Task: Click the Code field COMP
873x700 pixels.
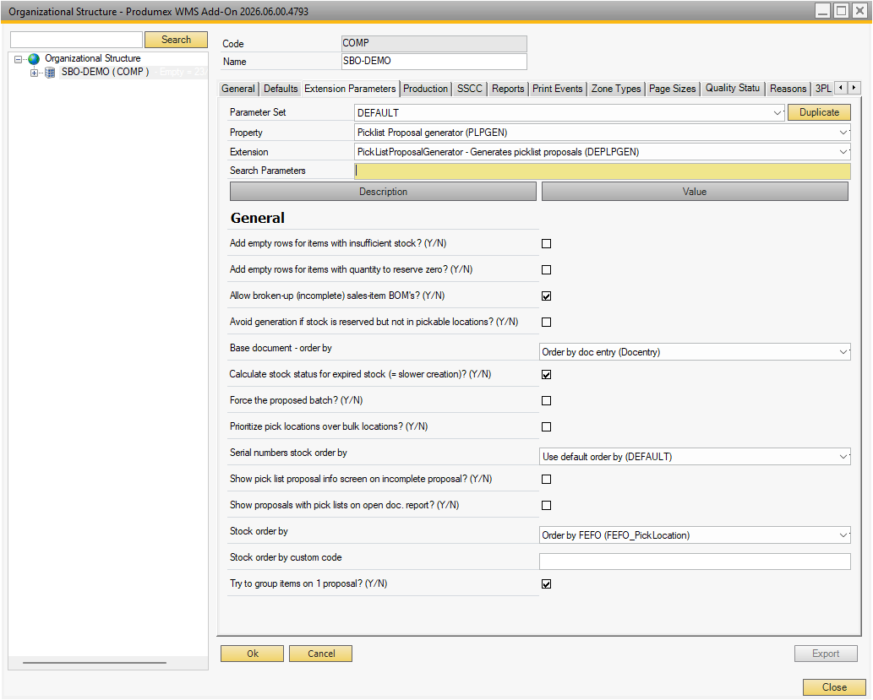Action: 434,43
